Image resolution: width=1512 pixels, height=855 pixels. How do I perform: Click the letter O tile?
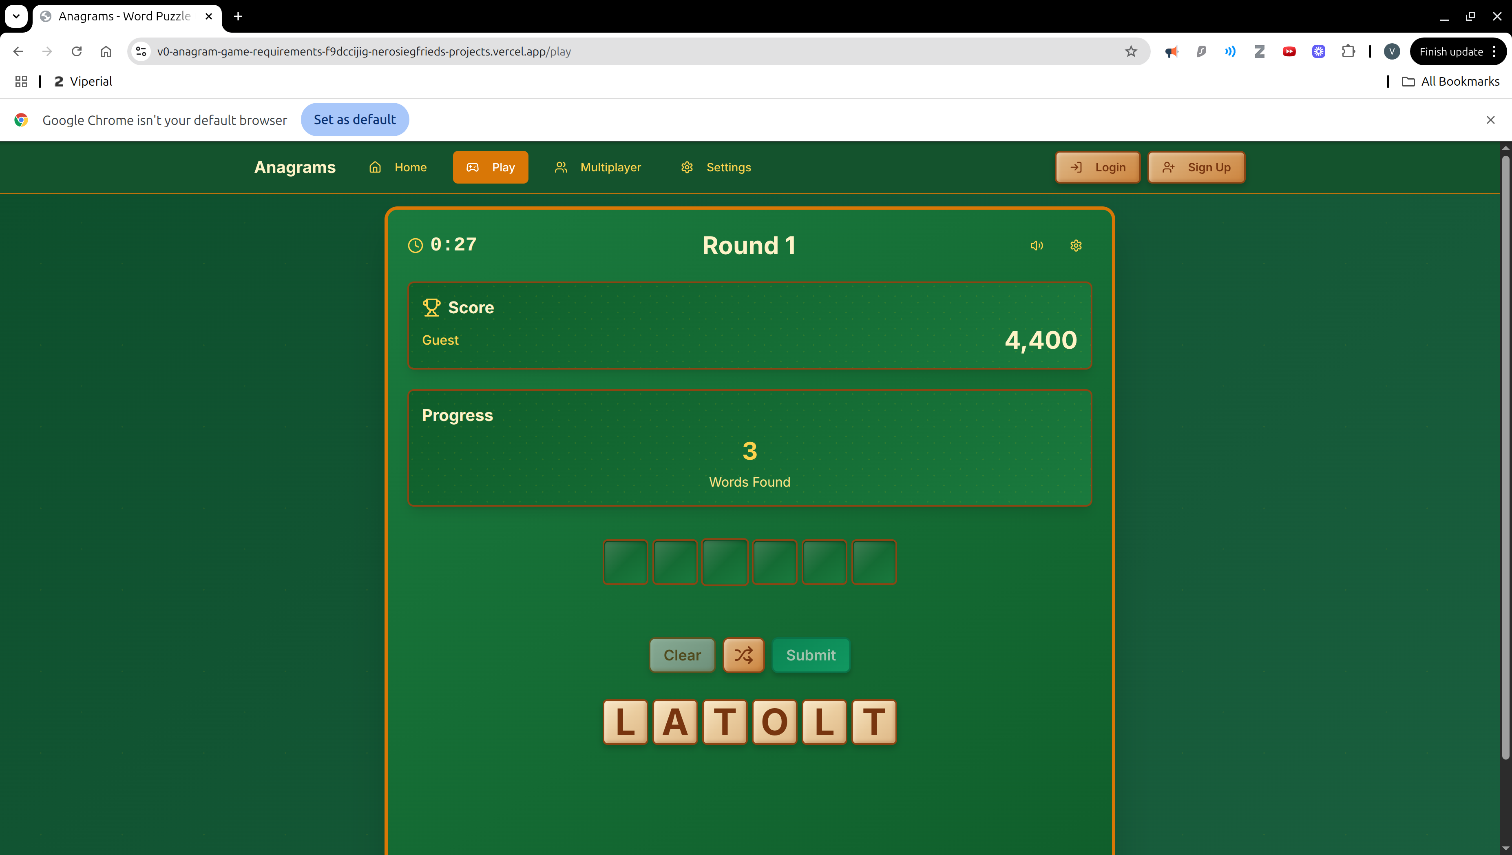774,722
